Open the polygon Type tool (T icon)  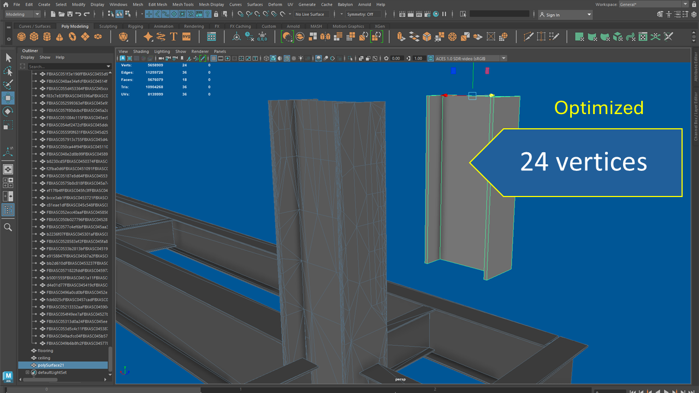174,37
